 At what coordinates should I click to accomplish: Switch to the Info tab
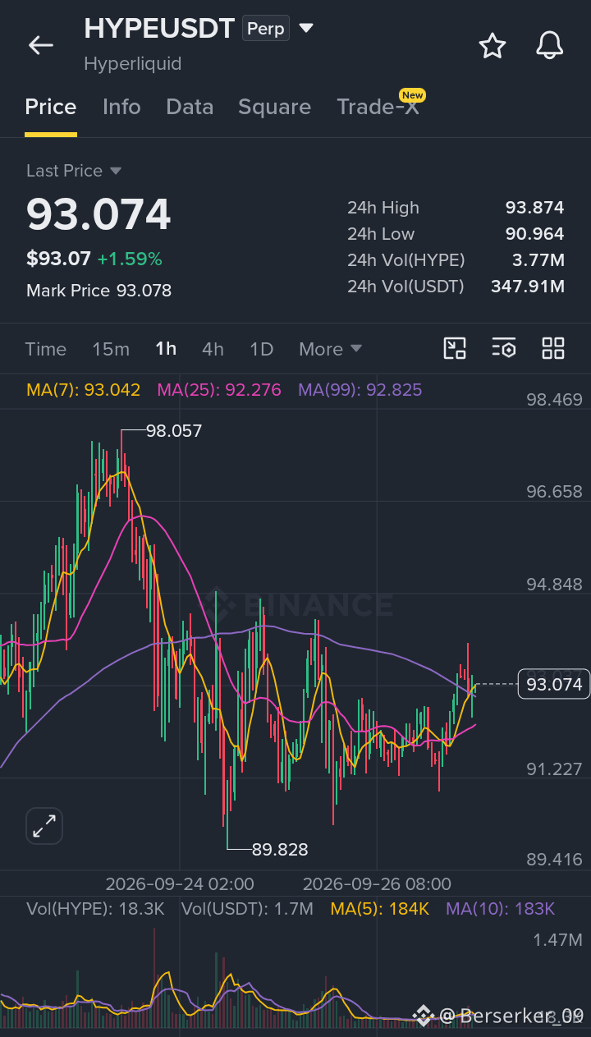[121, 107]
